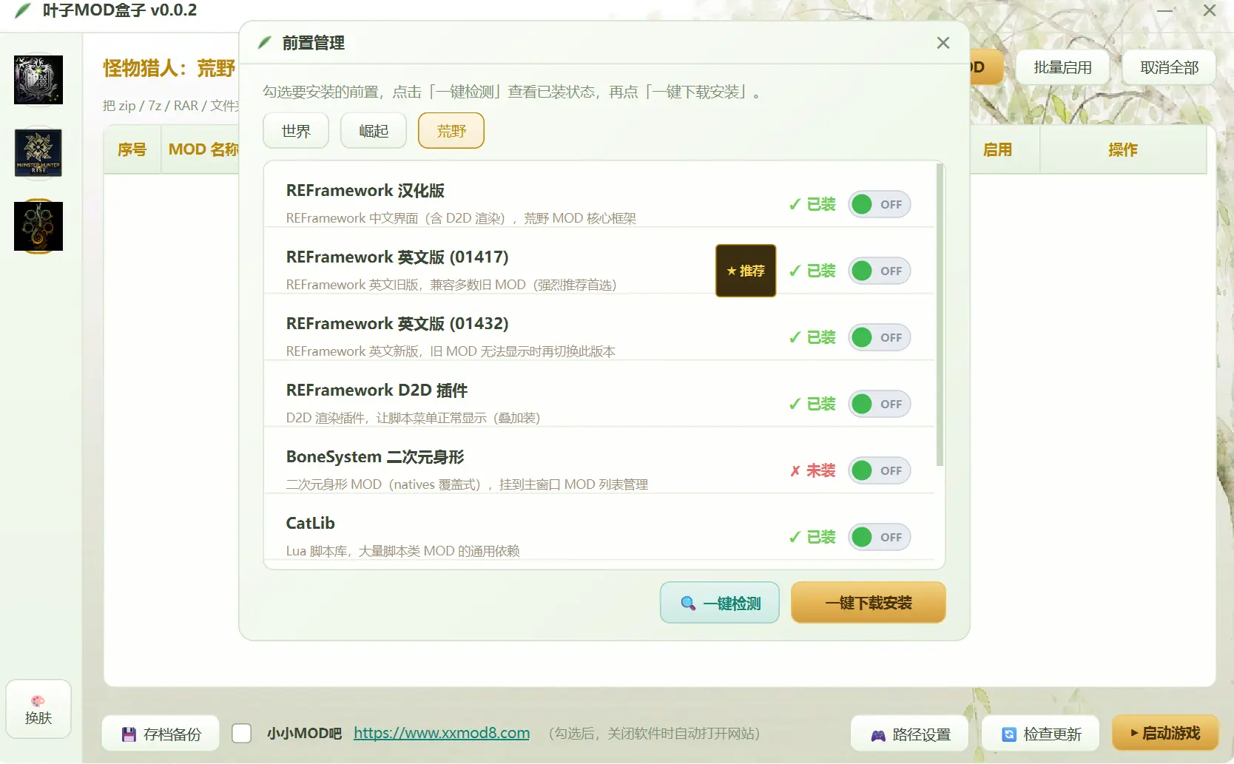
Task: Click the 一键下载安装 button
Action: [869, 603]
